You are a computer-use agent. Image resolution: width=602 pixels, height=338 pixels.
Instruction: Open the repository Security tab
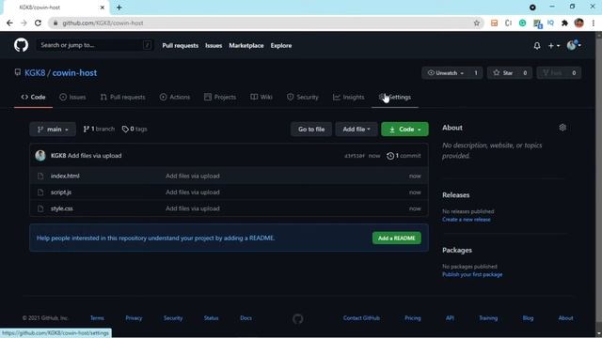point(303,97)
